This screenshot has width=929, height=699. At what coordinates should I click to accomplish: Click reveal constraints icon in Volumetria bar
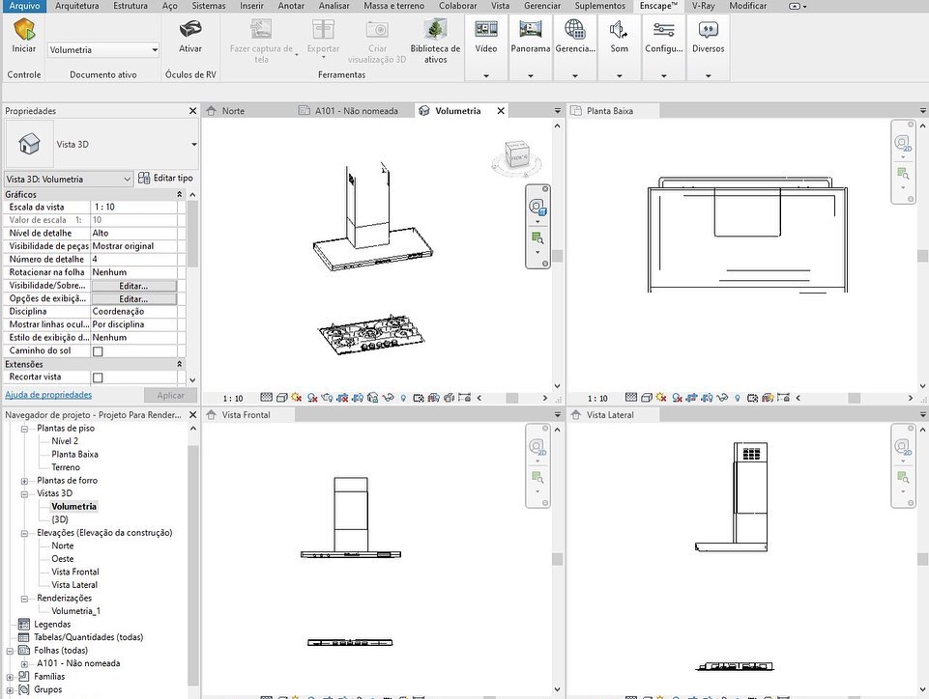pyautogui.click(x=464, y=398)
